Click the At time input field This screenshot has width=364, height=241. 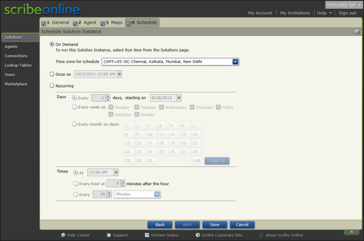[x=101, y=172]
